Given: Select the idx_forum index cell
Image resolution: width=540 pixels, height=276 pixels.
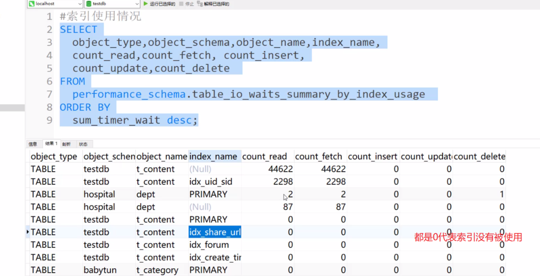Looking at the screenshot, I should [215, 245].
